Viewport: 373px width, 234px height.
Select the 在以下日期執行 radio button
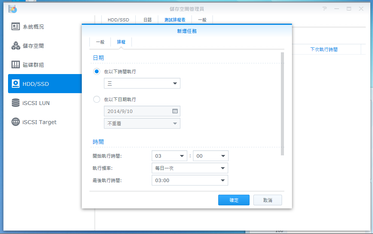click(97, 99)
